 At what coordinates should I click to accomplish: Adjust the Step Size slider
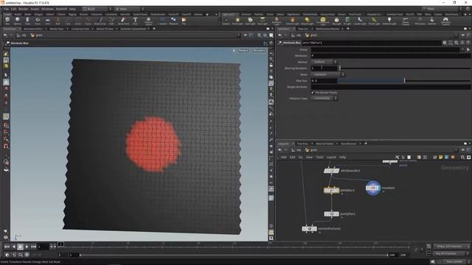coord(404,80)
